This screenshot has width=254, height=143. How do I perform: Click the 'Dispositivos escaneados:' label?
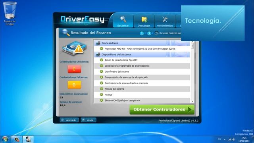click(74, 94)
